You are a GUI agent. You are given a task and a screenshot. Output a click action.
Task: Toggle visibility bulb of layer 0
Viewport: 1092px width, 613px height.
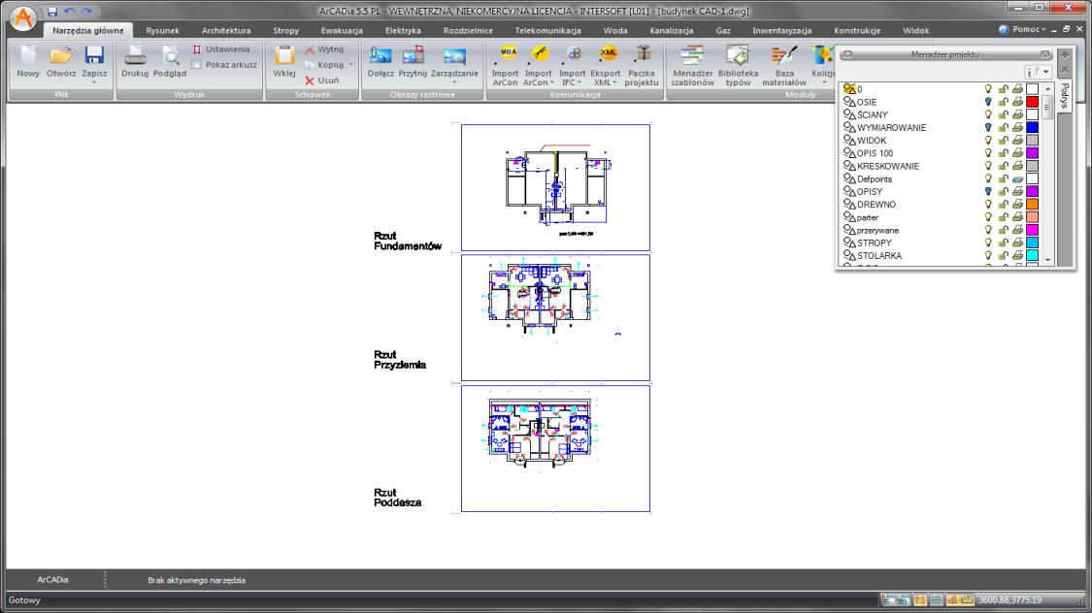pyautogui.click(x=987, y=89)
